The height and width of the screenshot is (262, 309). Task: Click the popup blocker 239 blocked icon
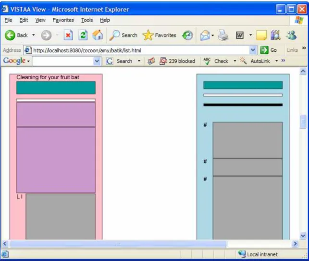[x=163, y=61]
